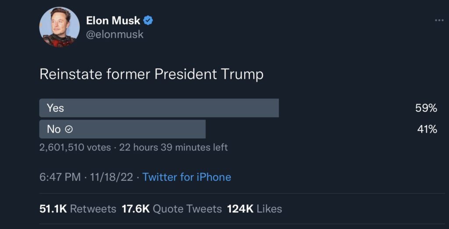Open the three-dot more options menu
Screen dimensions: 449x229
439,21
